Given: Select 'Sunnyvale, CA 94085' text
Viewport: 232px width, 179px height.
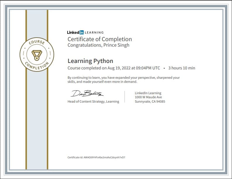Looking at the screenshot, I should pyautogui.click(x=150, y=101).
